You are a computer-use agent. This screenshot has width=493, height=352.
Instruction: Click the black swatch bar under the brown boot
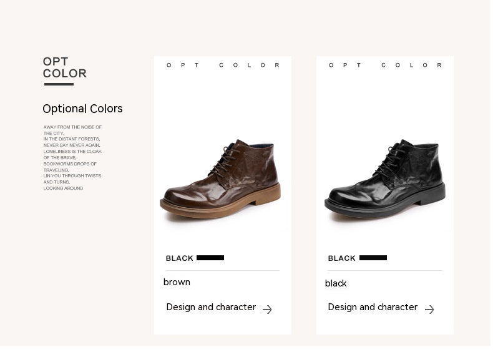tap(210, 258)
